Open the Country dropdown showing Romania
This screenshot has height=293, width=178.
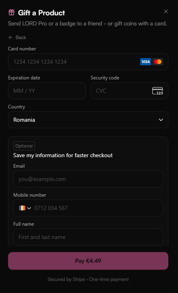tap(88, 120)
